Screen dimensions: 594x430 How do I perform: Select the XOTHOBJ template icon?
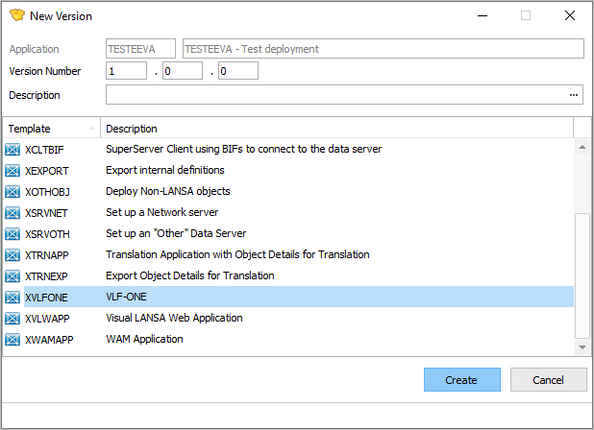pyautogui.click(x=12, y=192)
